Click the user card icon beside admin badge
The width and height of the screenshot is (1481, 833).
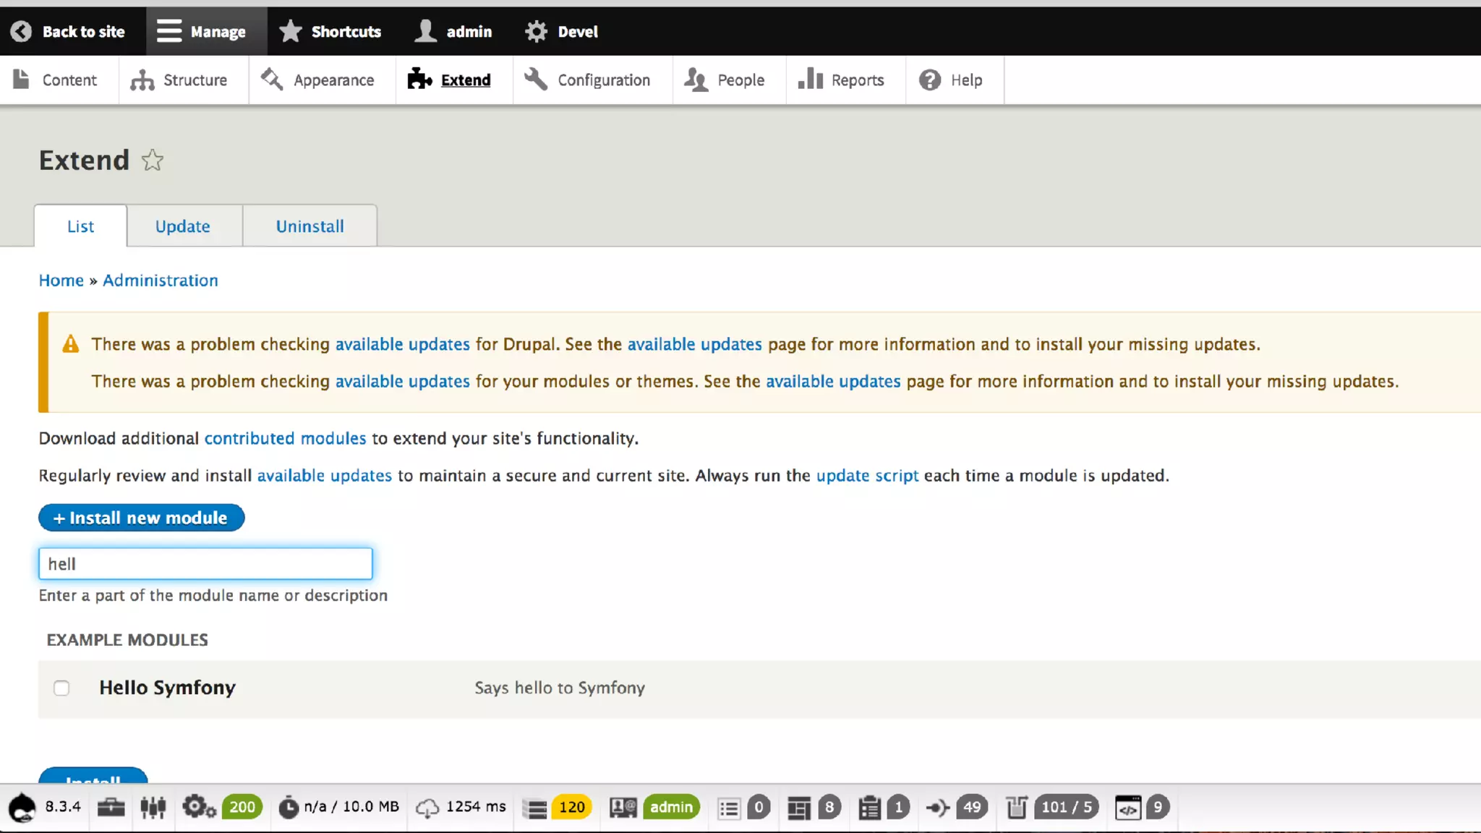coord(623,807)
